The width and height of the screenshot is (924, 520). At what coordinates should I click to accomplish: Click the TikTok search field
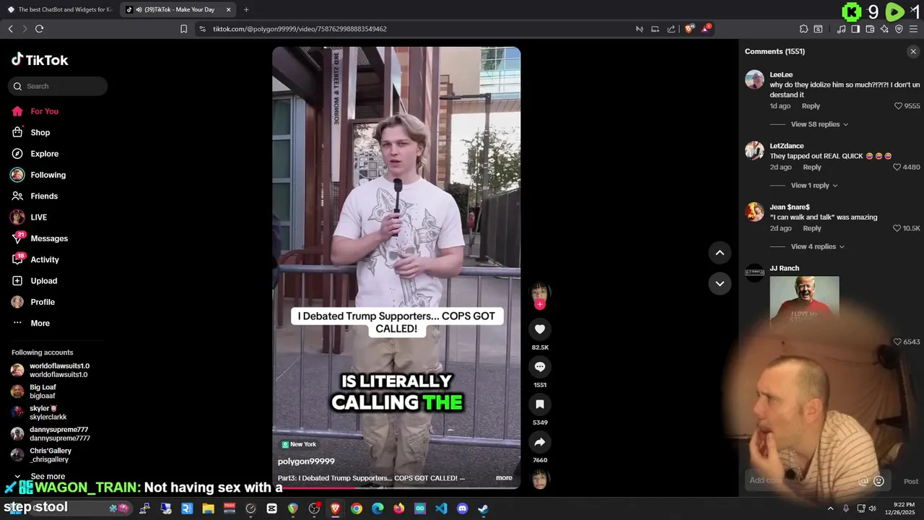(58, 86)
